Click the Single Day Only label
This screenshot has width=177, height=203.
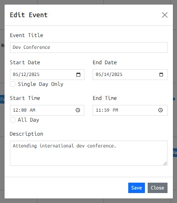(41, 84)
